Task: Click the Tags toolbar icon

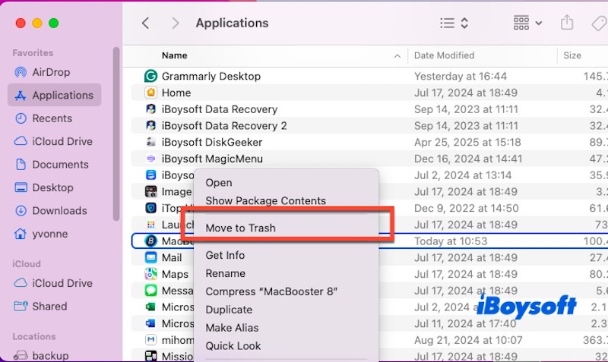Action: coord(598,23)
